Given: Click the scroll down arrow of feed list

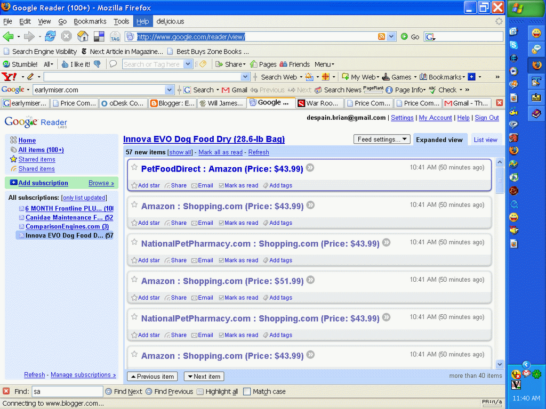Looking at the screenshot, I should [500, 364].
